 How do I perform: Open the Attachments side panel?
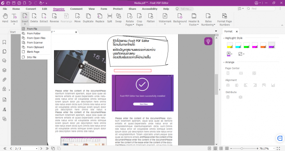coord(4,79)
